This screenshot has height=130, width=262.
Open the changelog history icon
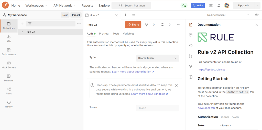tap(191, 46)
